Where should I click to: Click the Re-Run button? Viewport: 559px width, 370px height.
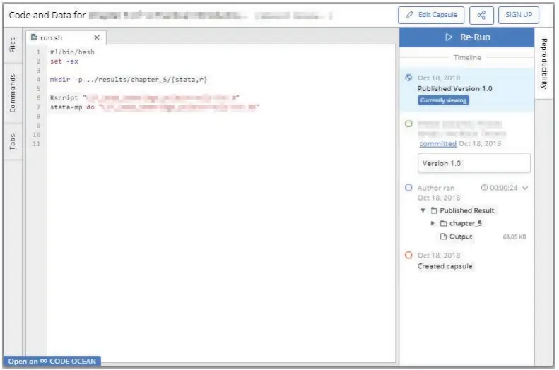(466, 37)
